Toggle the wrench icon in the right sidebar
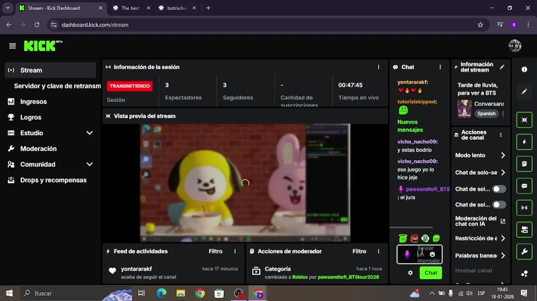 [524, 252]
